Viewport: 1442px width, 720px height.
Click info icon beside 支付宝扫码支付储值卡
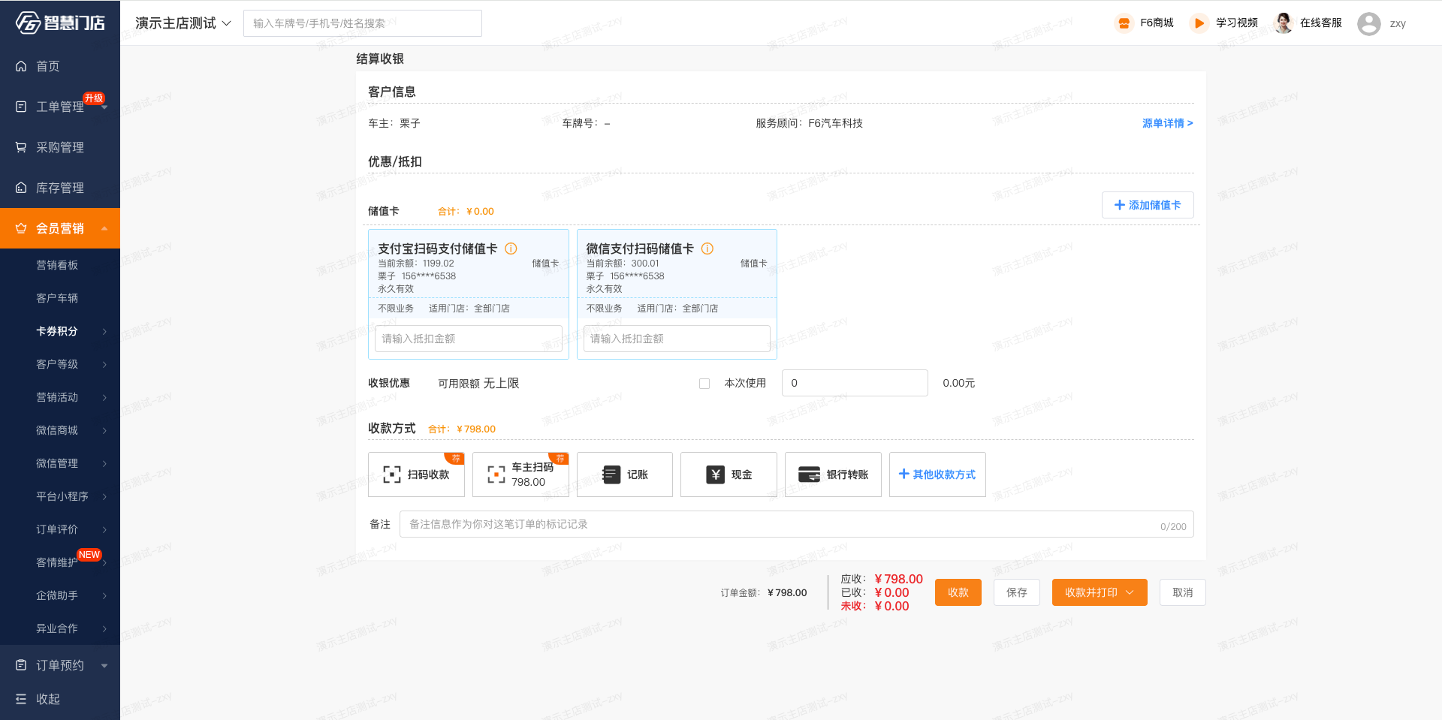(x=511, y=249)
